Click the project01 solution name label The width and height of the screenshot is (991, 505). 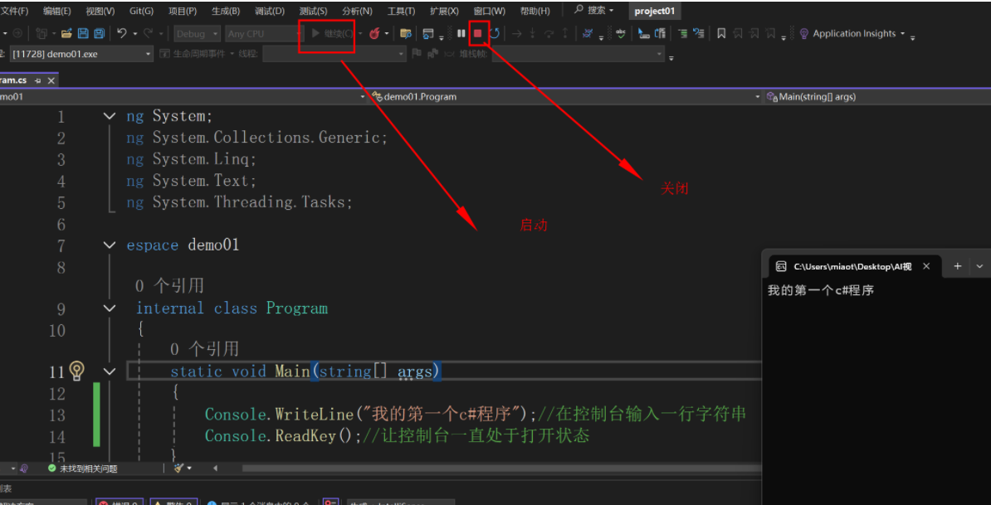(655, 11)
